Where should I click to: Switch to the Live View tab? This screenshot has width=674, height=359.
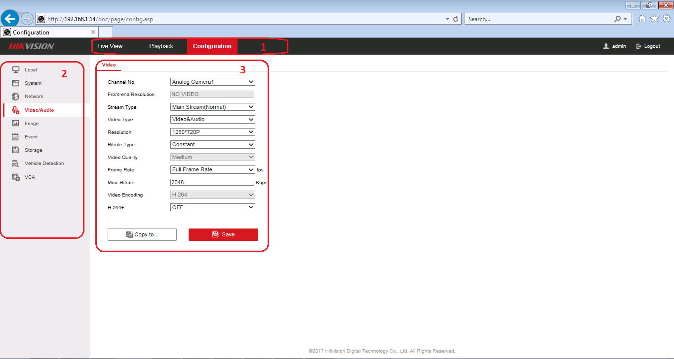tap(110, 46)
